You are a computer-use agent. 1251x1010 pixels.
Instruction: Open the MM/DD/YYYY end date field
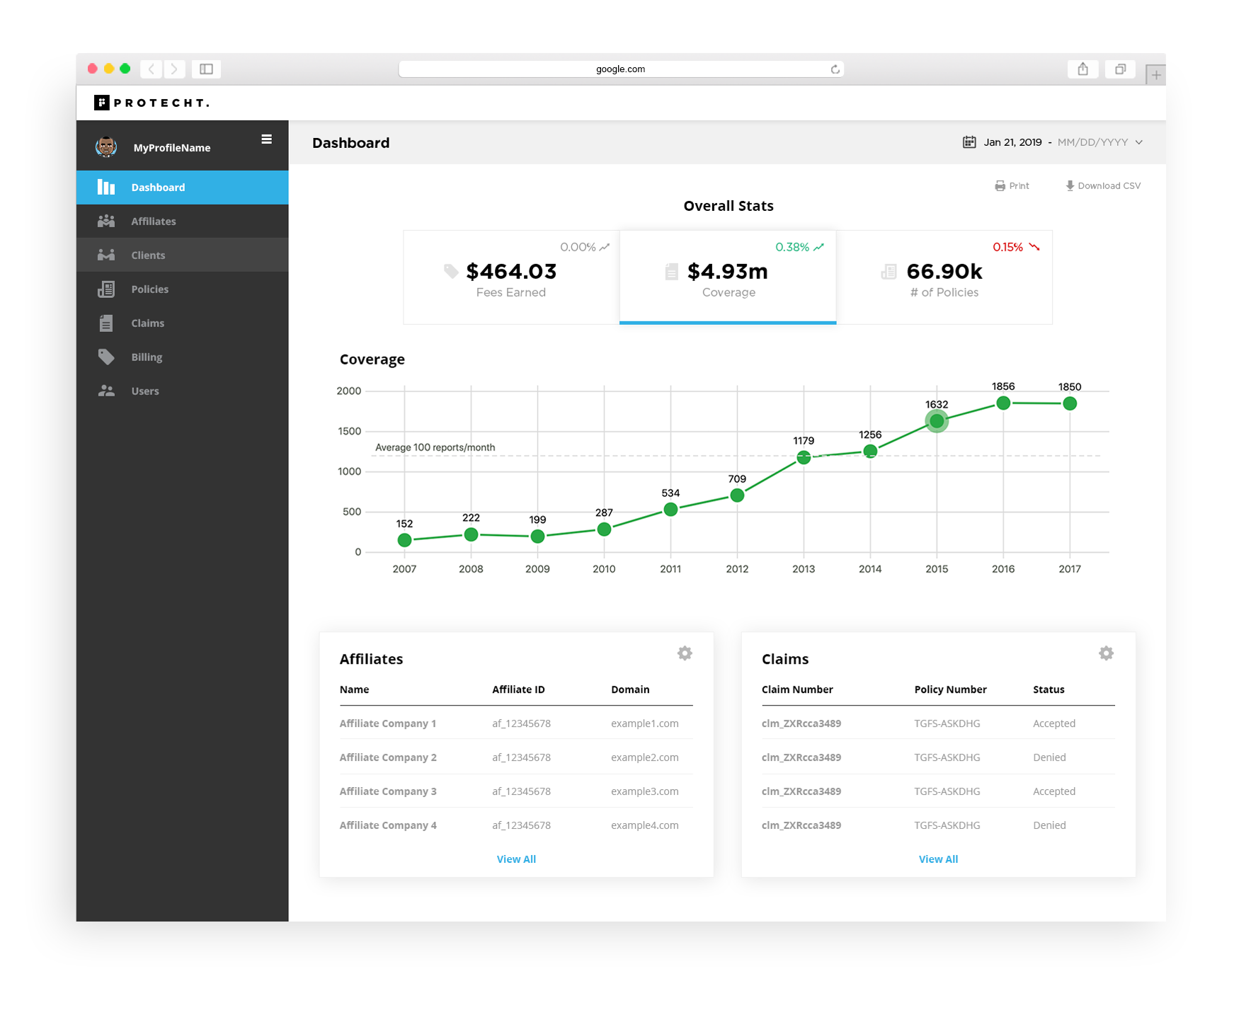(1092, 142)
